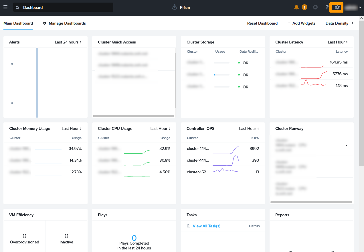364x252 pixels.
Task: Open the Cluster Latency Last Hour dropdown
Action: (338, 42)
